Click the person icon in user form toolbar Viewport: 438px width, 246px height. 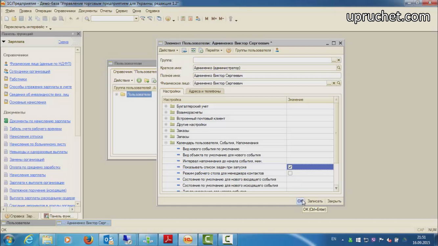click(x=277, y=50)
